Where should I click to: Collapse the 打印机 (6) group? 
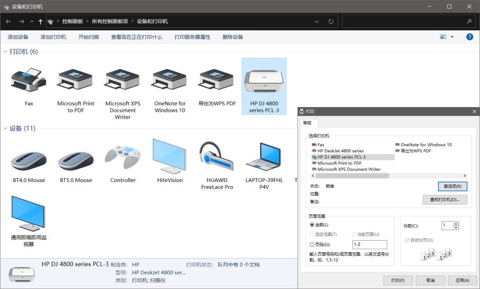pyautogui.click(x=5, y=51)
